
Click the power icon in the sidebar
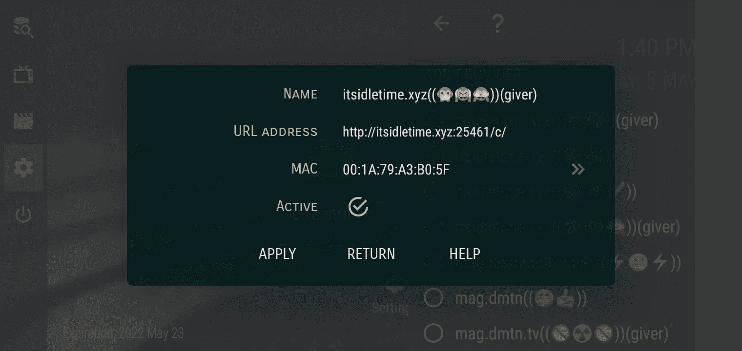23,214
